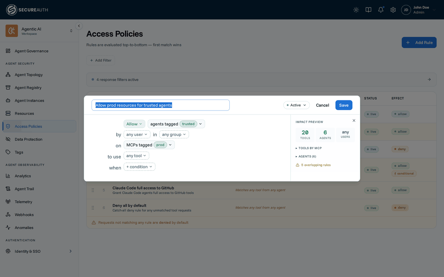Viewport: 444px width, 277px height.
Task: Save the policy rule
Action: [344, 105]
